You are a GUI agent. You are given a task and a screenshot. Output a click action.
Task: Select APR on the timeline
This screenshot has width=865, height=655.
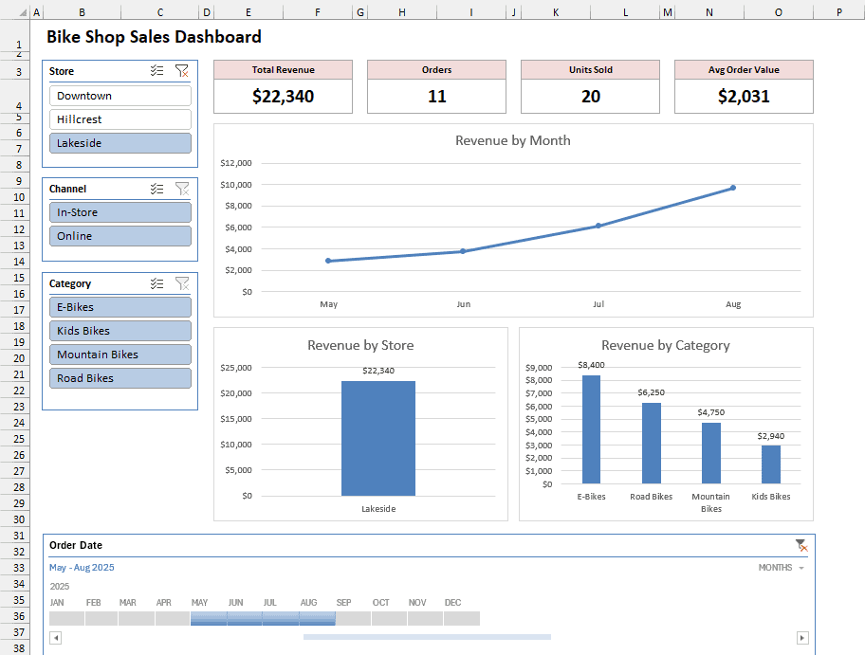tap(173, 618)
